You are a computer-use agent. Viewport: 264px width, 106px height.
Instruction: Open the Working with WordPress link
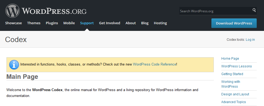(230, 84)
